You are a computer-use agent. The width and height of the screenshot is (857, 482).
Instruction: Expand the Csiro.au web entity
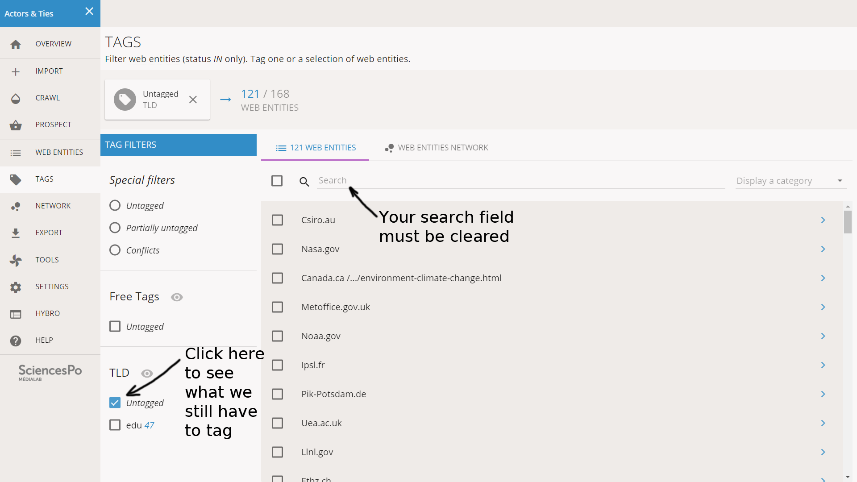pyautogui.click(x=823, y=220)
